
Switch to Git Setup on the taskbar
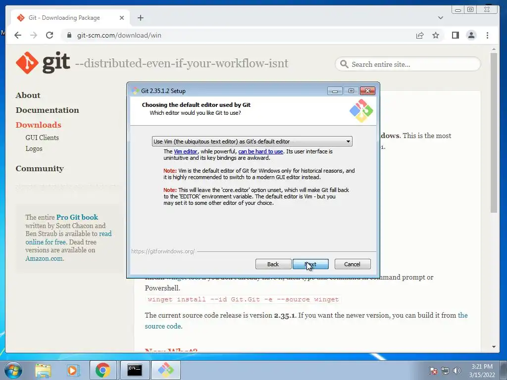[166, 370]
